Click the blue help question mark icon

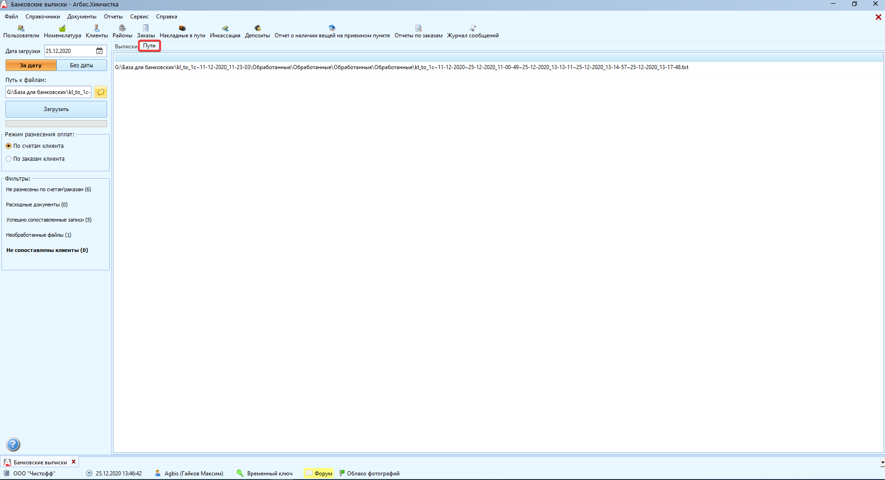[13, 444]
